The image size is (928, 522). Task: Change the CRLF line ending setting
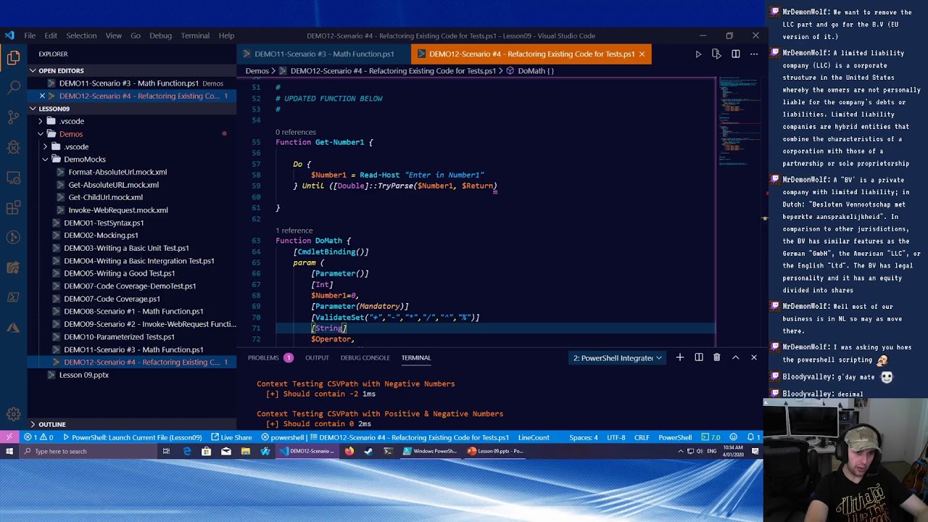click(x=642, y=437)
